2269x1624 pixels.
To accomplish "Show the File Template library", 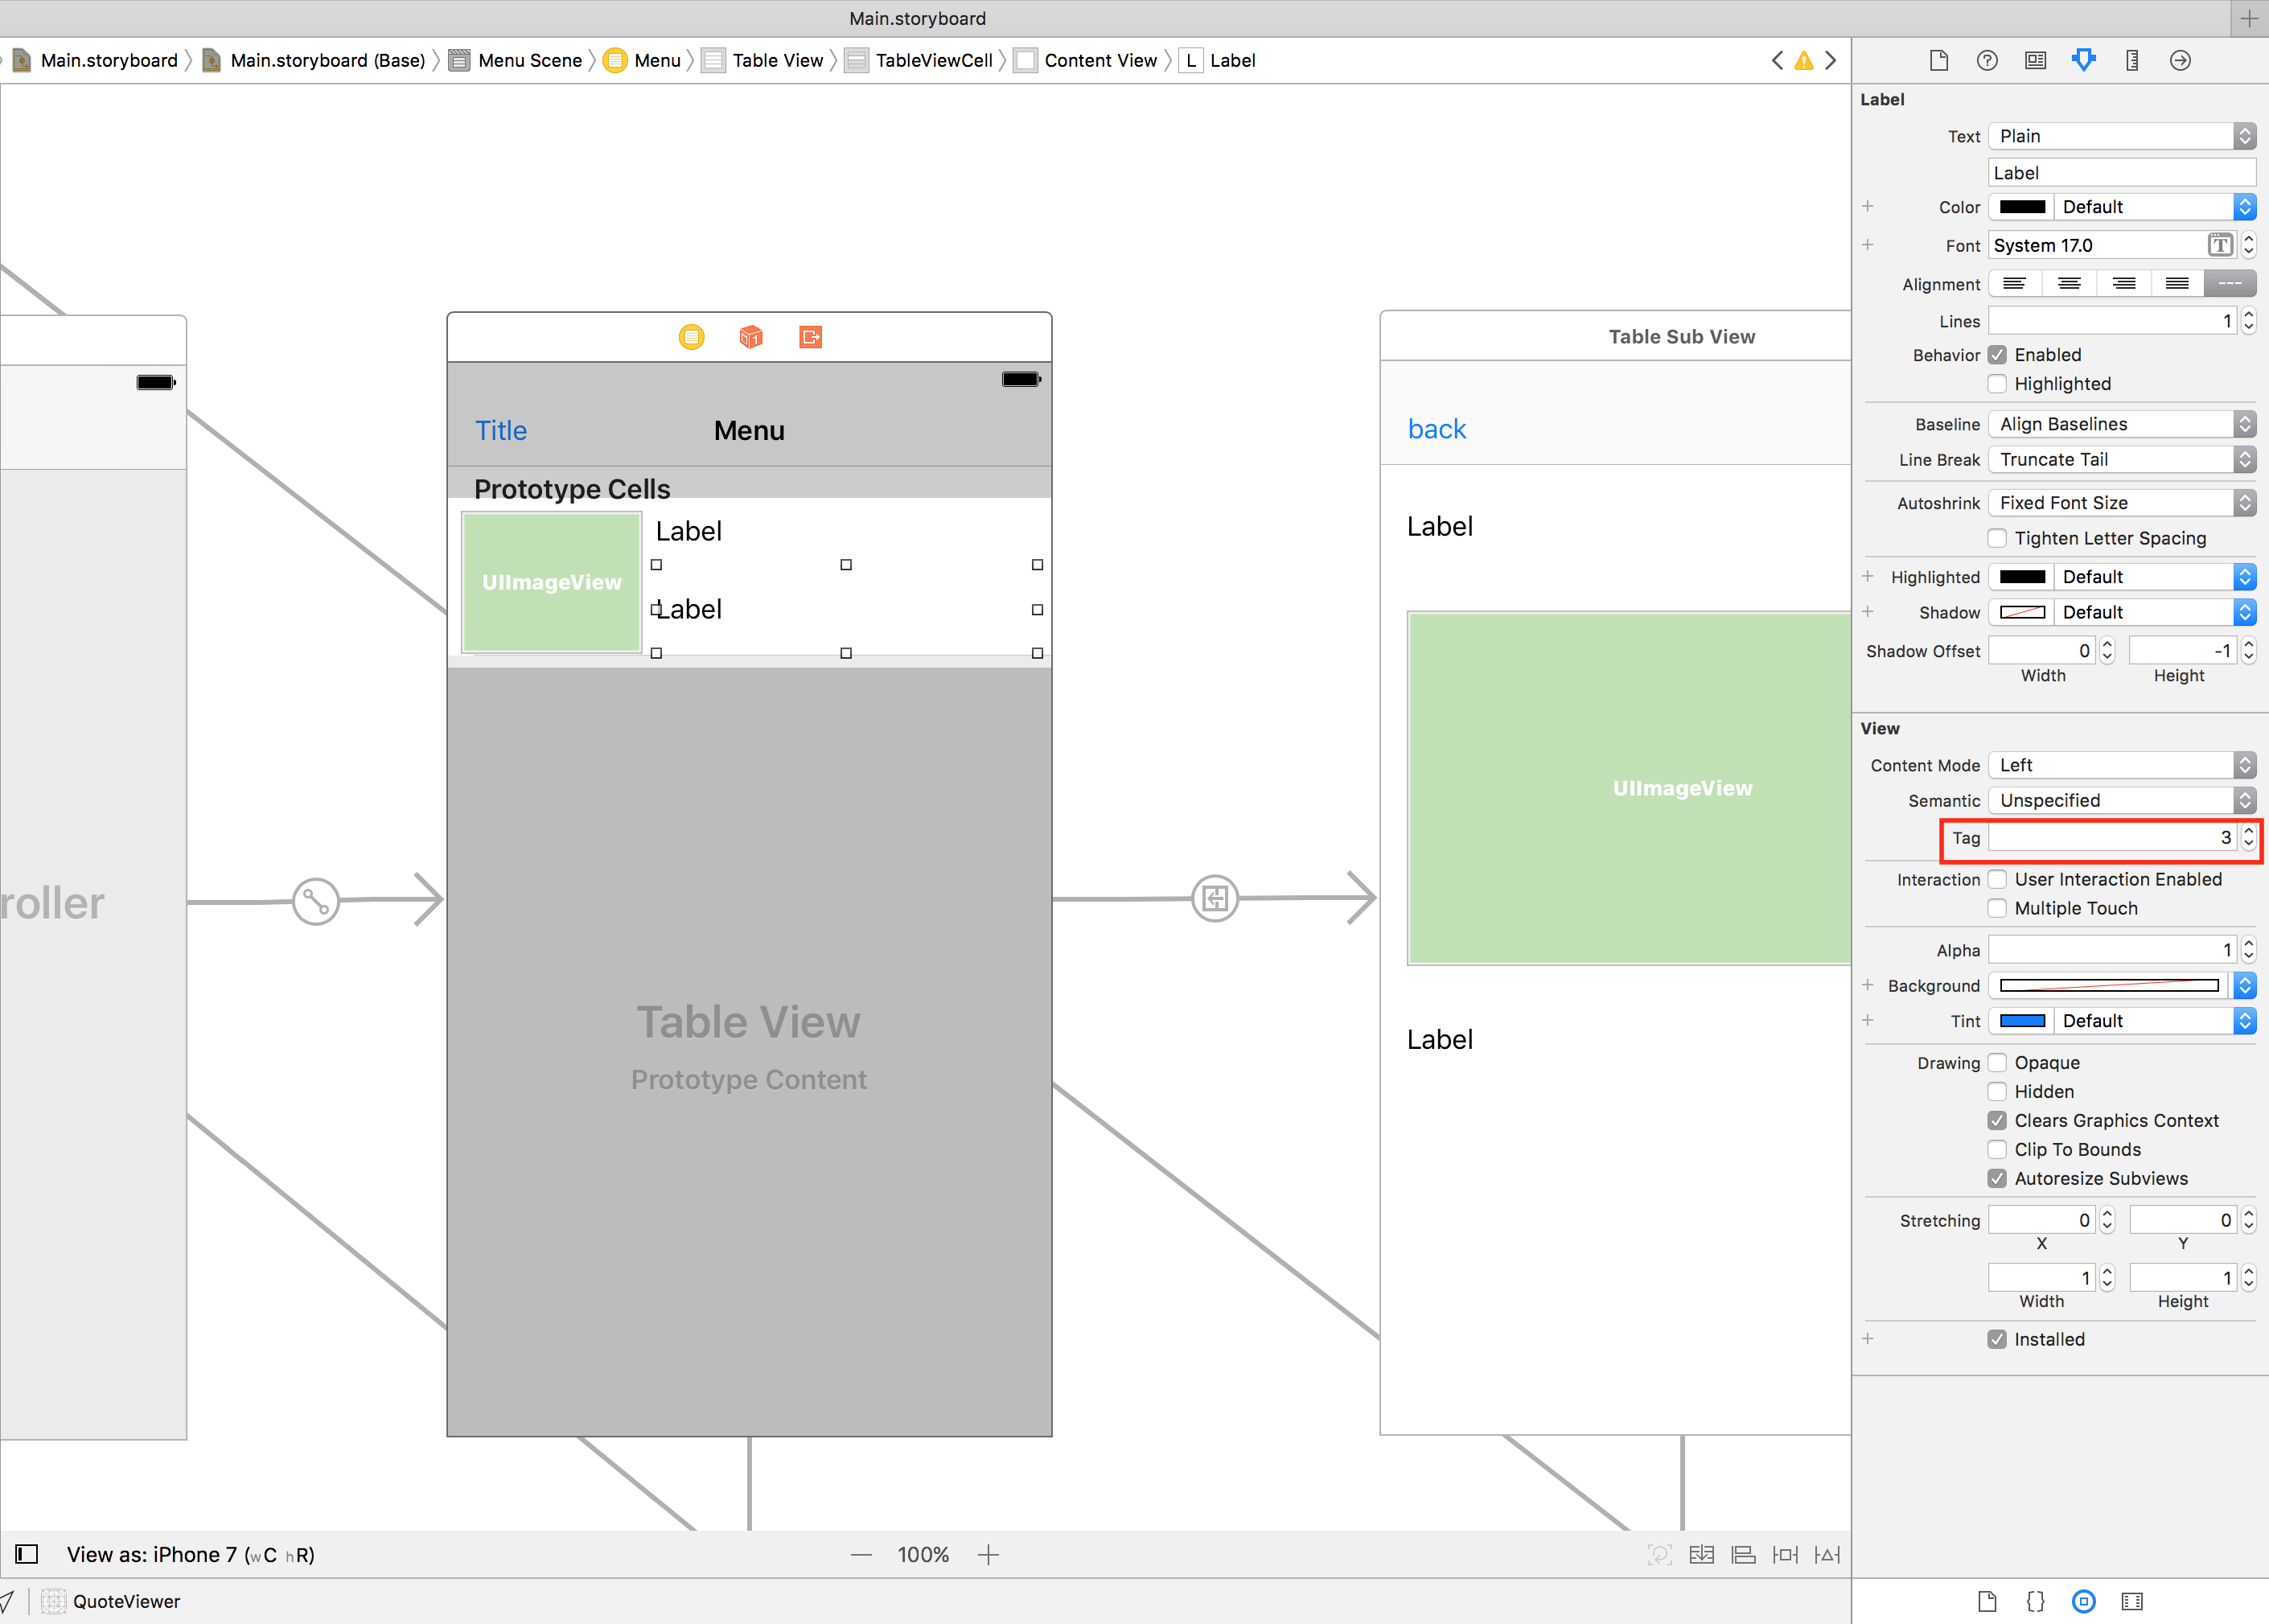I will (x=1987, y=1601).
